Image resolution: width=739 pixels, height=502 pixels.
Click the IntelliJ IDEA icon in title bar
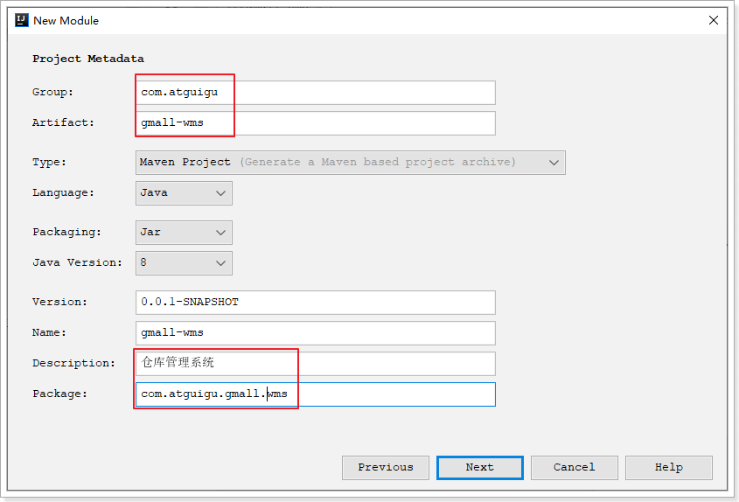tap(22, 20)
